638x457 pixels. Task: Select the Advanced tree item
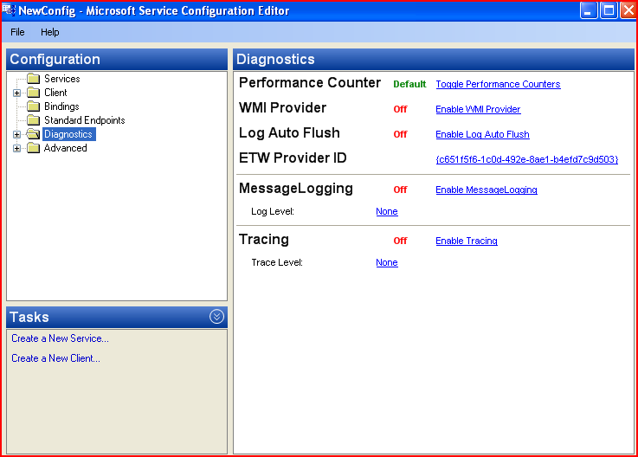[65, 148]
